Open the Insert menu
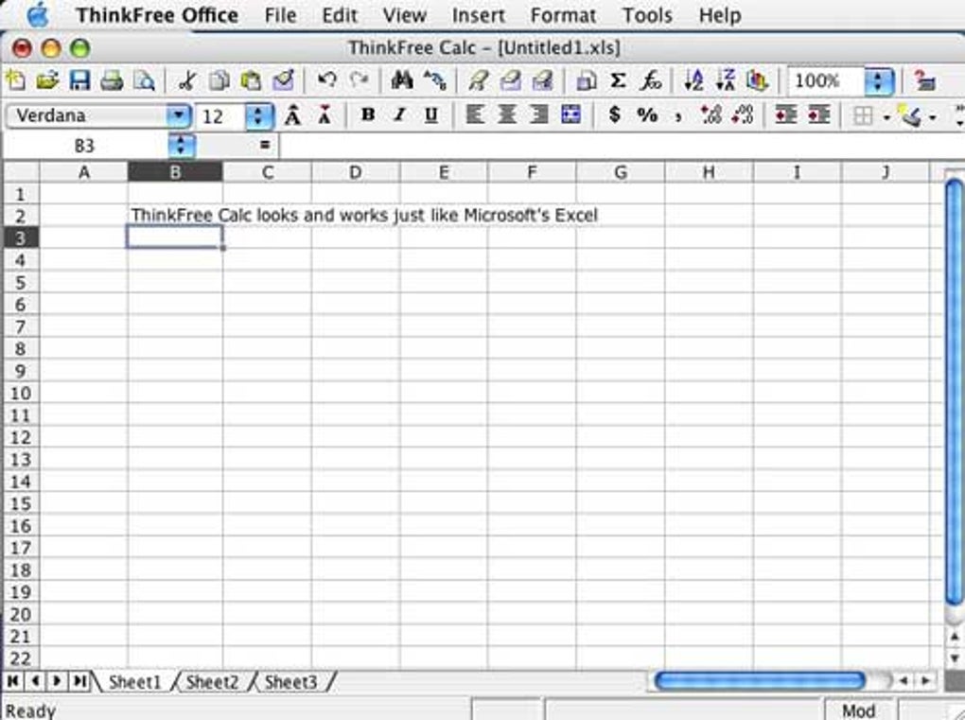This screenshot has height=720, width=965. point(478,15)
